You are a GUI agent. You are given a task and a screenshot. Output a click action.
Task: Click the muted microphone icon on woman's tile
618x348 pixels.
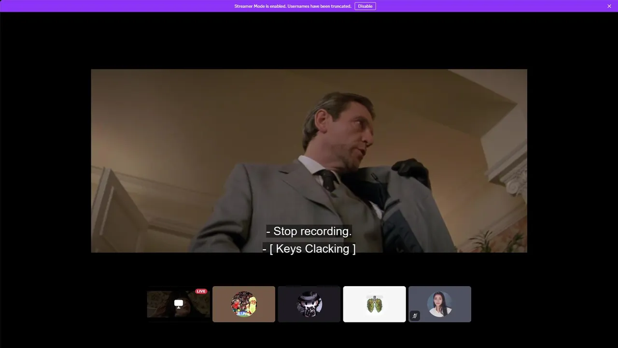coord(415,316)
